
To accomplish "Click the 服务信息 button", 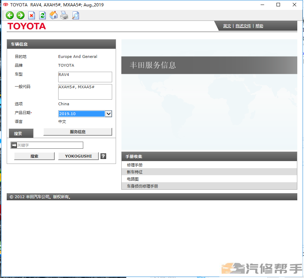I will pyautogui.click(x=78, y=132).
